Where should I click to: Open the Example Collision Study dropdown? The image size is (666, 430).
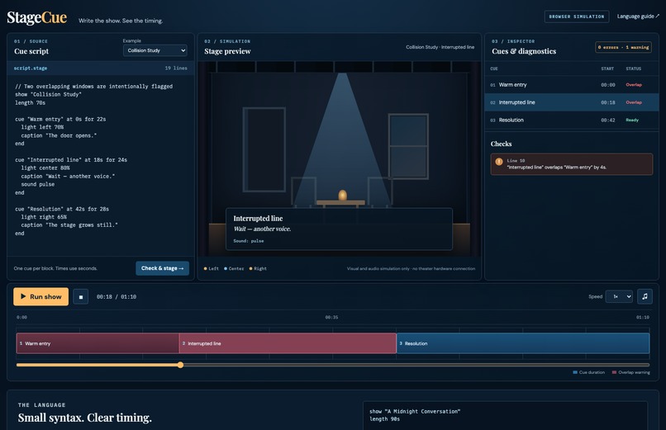point(155,50)
